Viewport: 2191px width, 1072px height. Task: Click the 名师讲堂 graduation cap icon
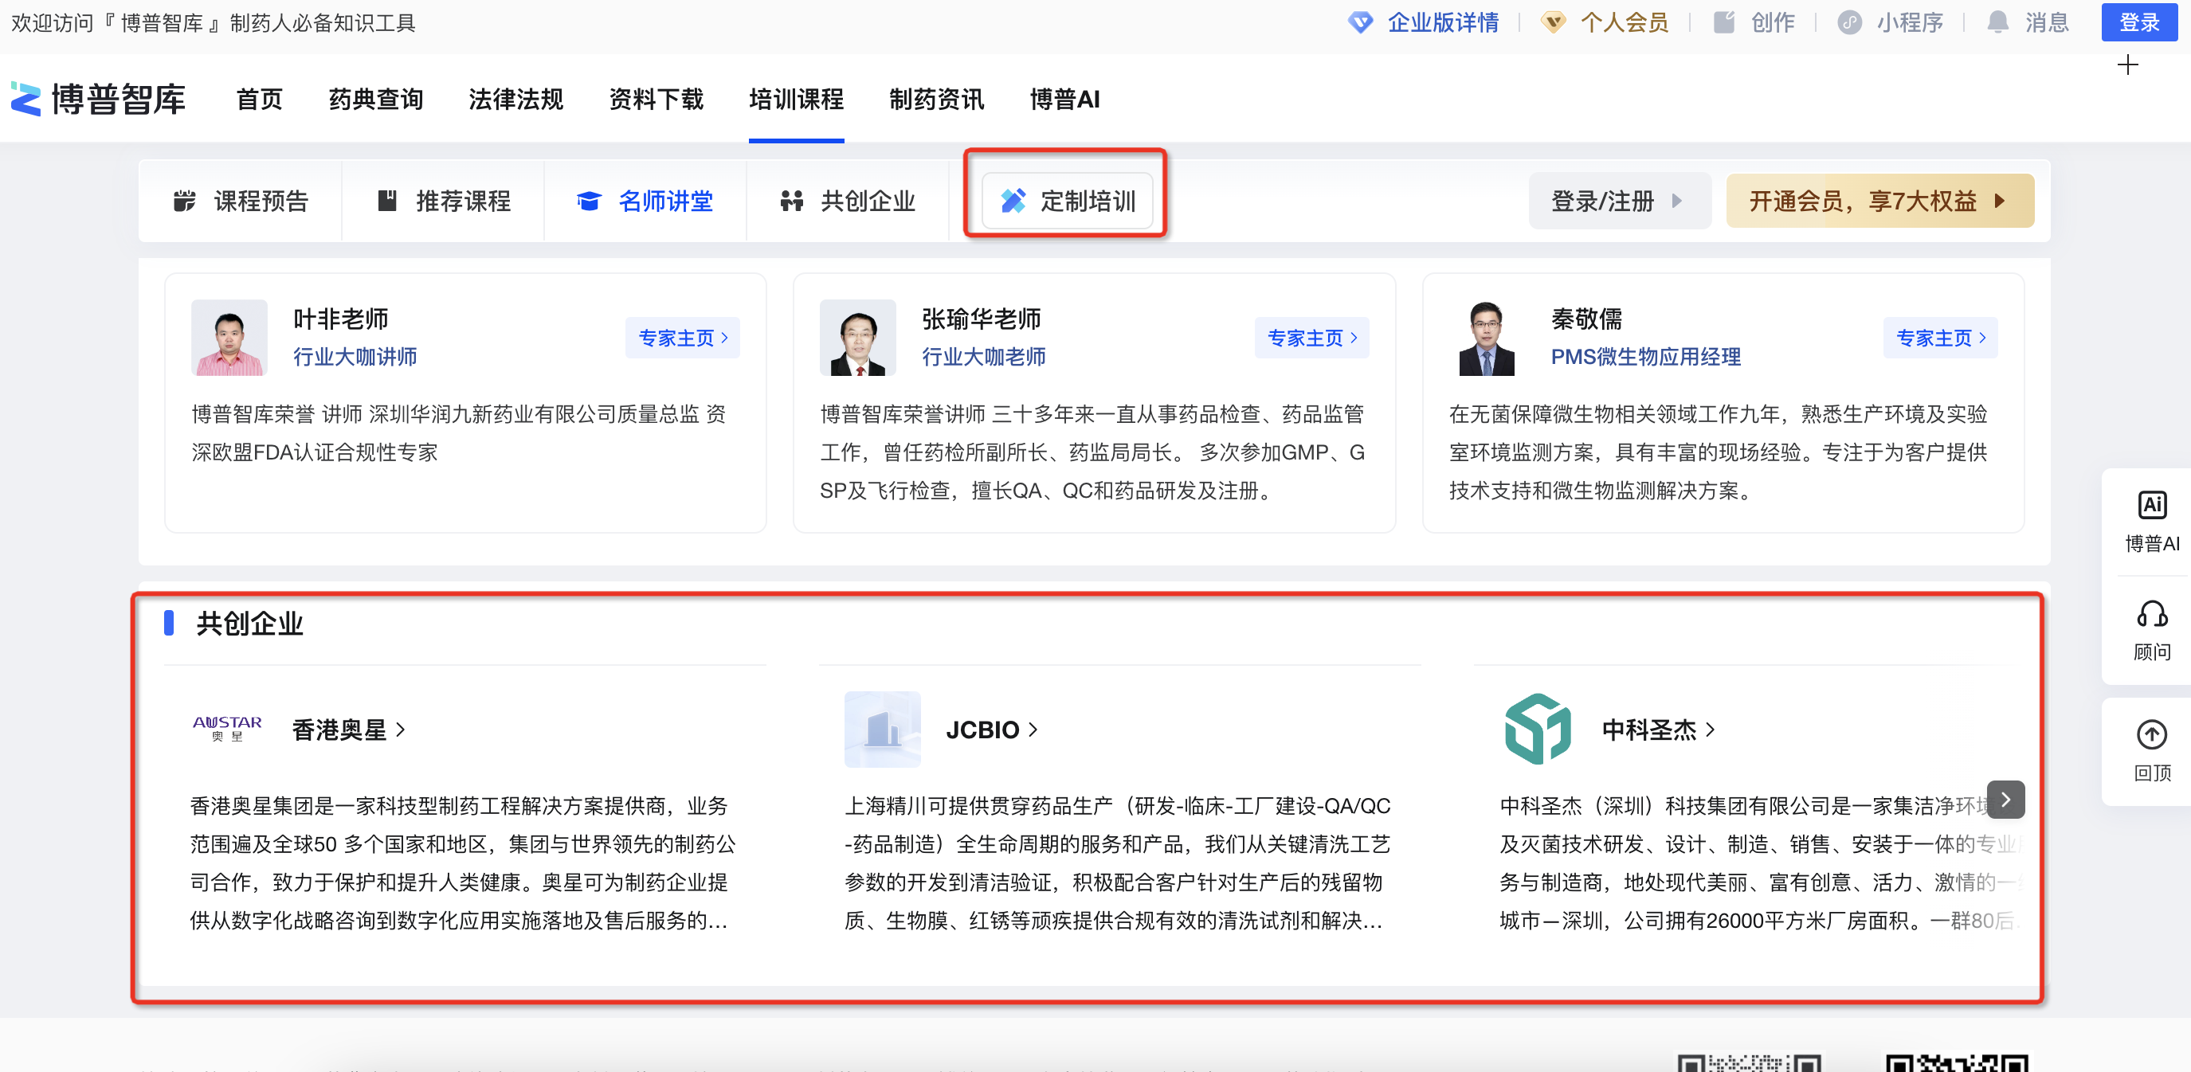589,201
